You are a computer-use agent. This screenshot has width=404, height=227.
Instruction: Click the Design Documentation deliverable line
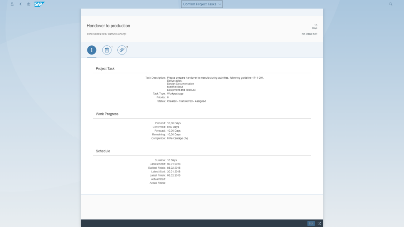click(x=180, y=84)
